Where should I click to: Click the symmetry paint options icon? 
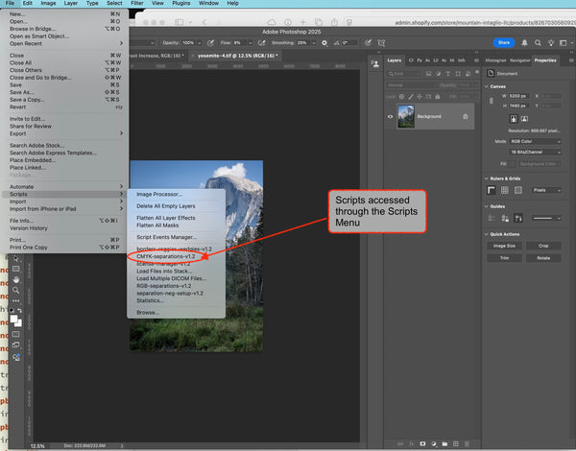coord(381,43)
